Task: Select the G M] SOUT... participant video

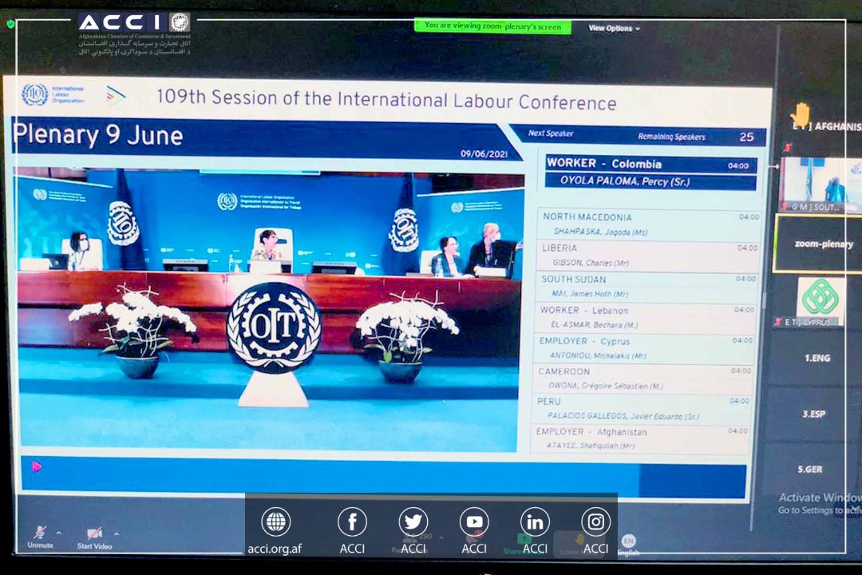Action: pyautogui.click(x=820, y=185)
